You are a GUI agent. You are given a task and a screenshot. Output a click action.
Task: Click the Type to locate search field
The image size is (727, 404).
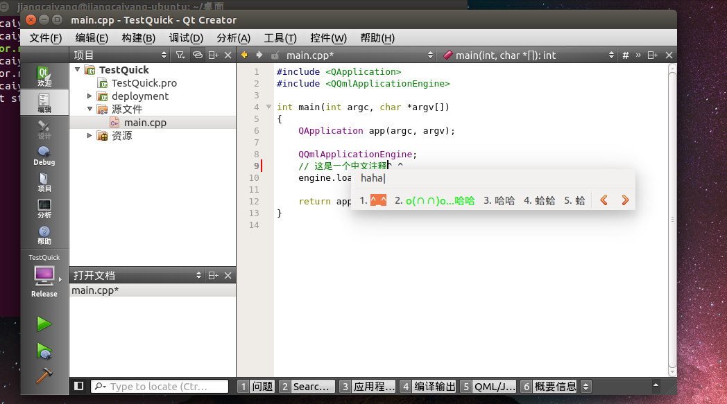pos(160,387)
